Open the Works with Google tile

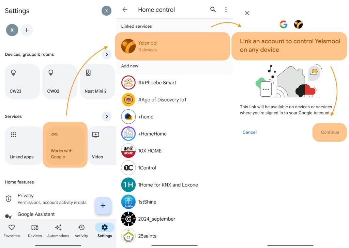[65, 145]
